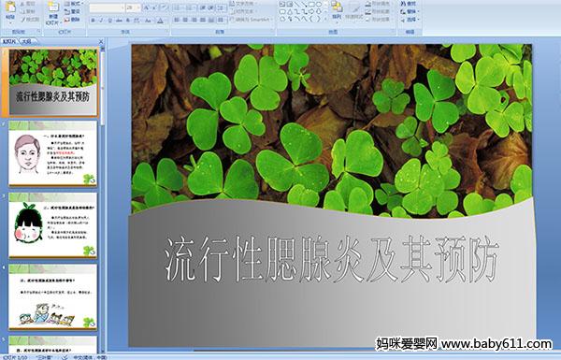Image resolution: width=561 pixels, height=360 pixels.
Task: Expand the Replace dropdown arrow
Action: pos(419,11)
